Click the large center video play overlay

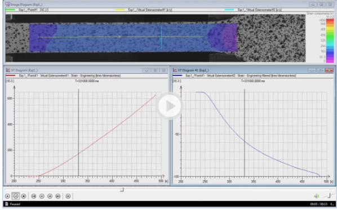170,106
